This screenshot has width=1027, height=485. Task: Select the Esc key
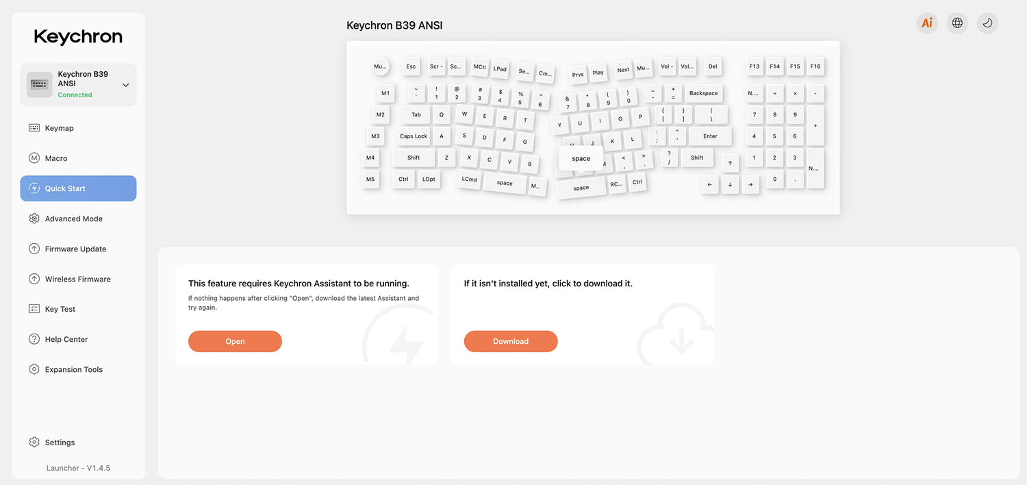pos(411,66)
